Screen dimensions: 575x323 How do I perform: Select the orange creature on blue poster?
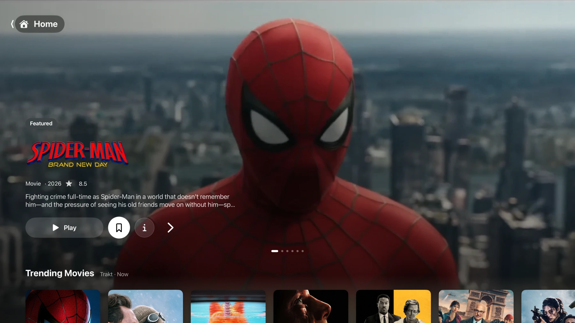point(228,306)
